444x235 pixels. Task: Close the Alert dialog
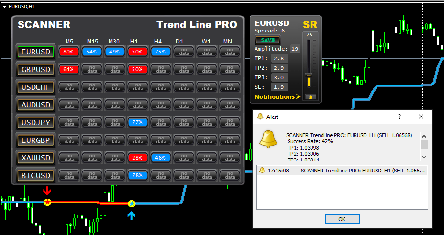pyautogui.click(x=421, y=117)
